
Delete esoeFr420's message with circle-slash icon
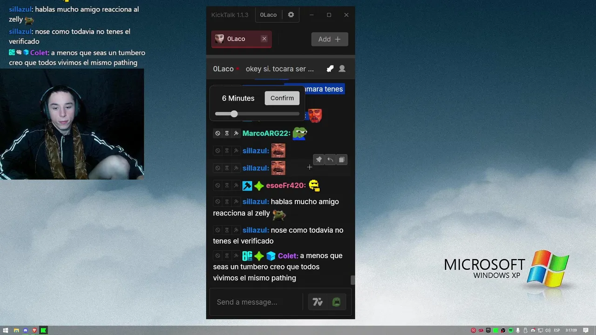pyautogui.click(x=217, y=186)
